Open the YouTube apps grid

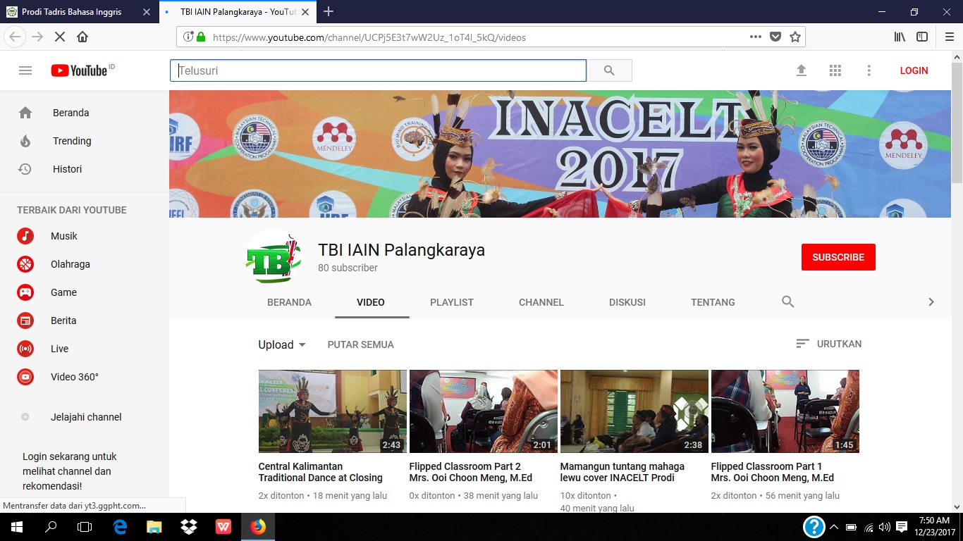tap(835, 70)
